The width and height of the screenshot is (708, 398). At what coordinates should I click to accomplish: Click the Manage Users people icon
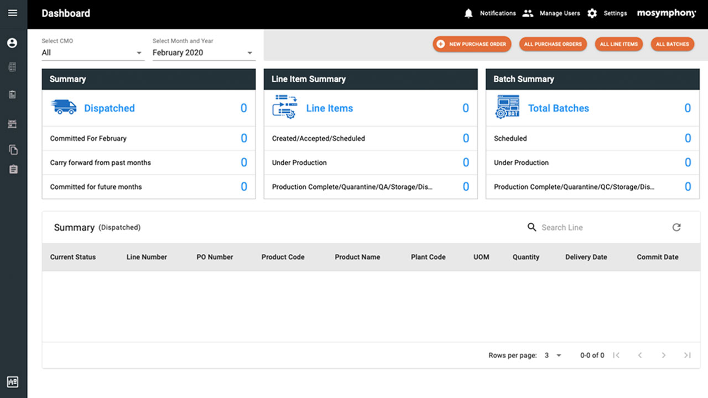(x=528, y=13)
